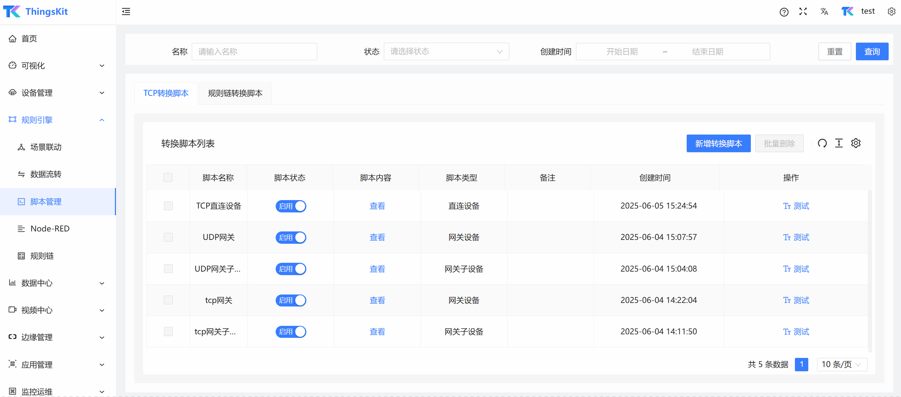
Task: Toggle the 启用 switch for tcp网关子... row
Action: click(x=291, y=331)
